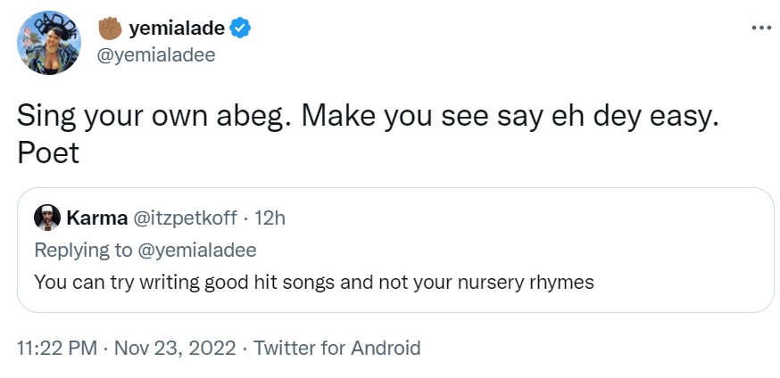Open the more options three-dot menu
Image resolution: width=780 pixels, height=378 pixels.
[760, 28]
